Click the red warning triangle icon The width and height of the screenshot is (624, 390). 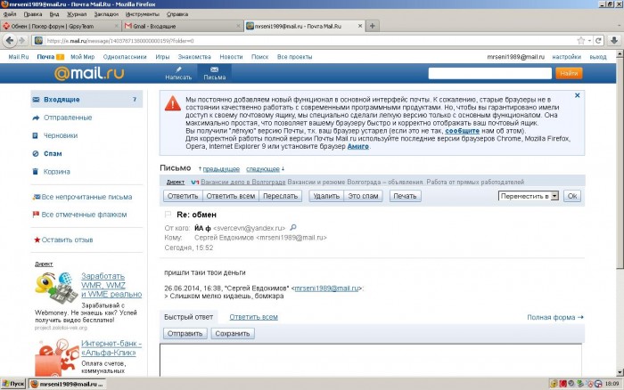coord(172,103)
